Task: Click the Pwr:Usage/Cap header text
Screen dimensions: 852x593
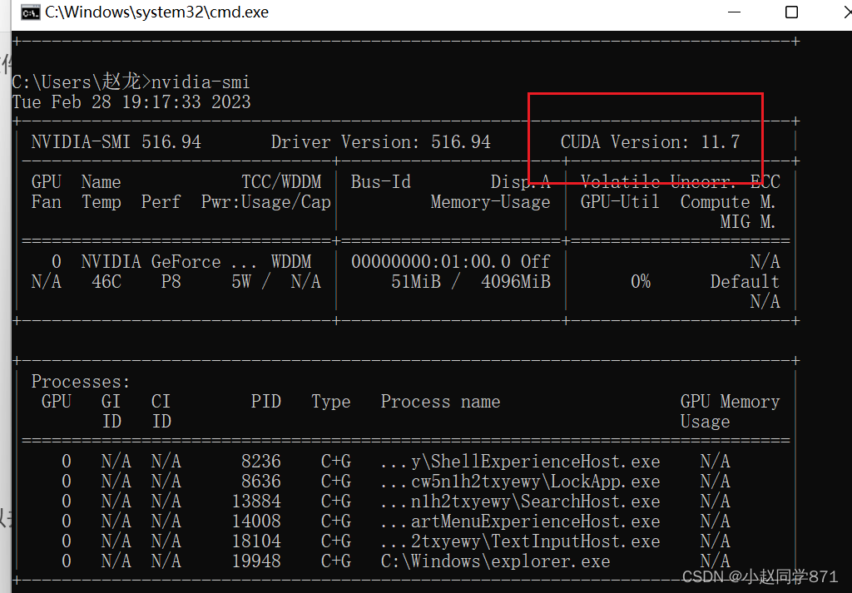Action: click(x=266, y=202)
